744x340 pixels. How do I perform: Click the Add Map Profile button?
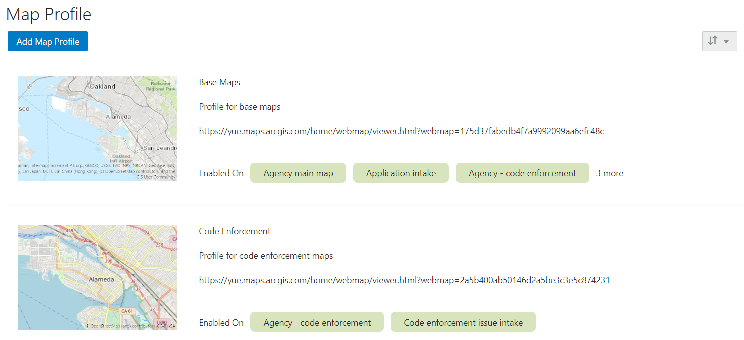pos(47,41)
